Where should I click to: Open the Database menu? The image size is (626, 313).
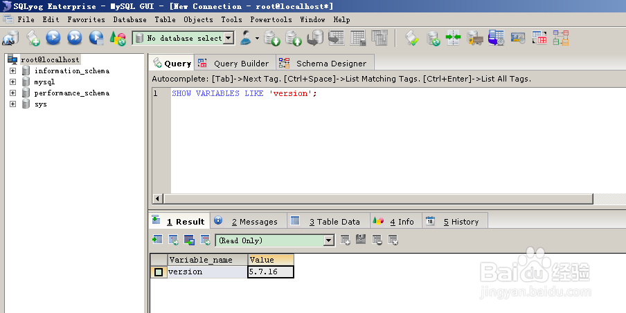click(x=129, y=19)
